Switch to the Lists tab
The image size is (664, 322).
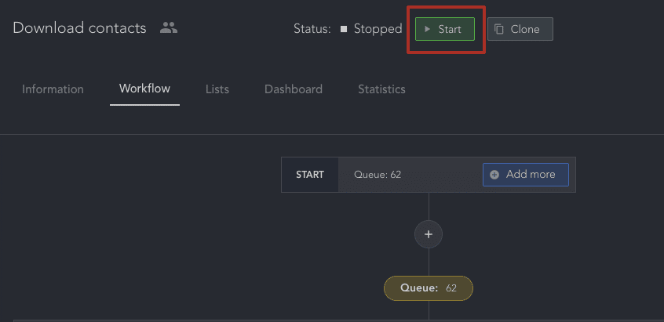tap(217, 89)
